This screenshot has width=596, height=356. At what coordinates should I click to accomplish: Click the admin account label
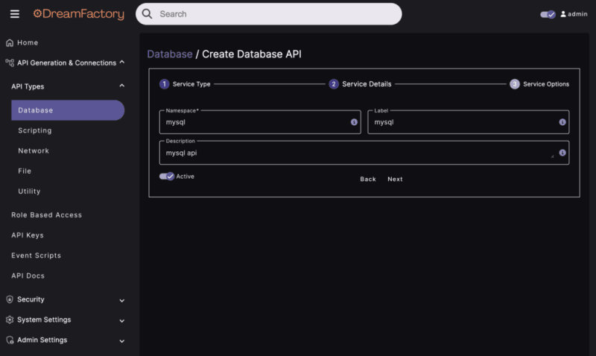pyautogui.click(x=577, y=14)
